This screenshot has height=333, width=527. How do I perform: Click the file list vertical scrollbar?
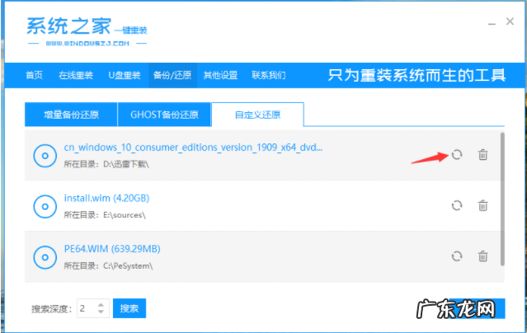click(502, 199)
